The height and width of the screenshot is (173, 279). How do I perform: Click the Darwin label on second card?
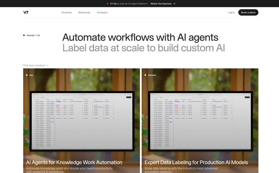[152, 75]
